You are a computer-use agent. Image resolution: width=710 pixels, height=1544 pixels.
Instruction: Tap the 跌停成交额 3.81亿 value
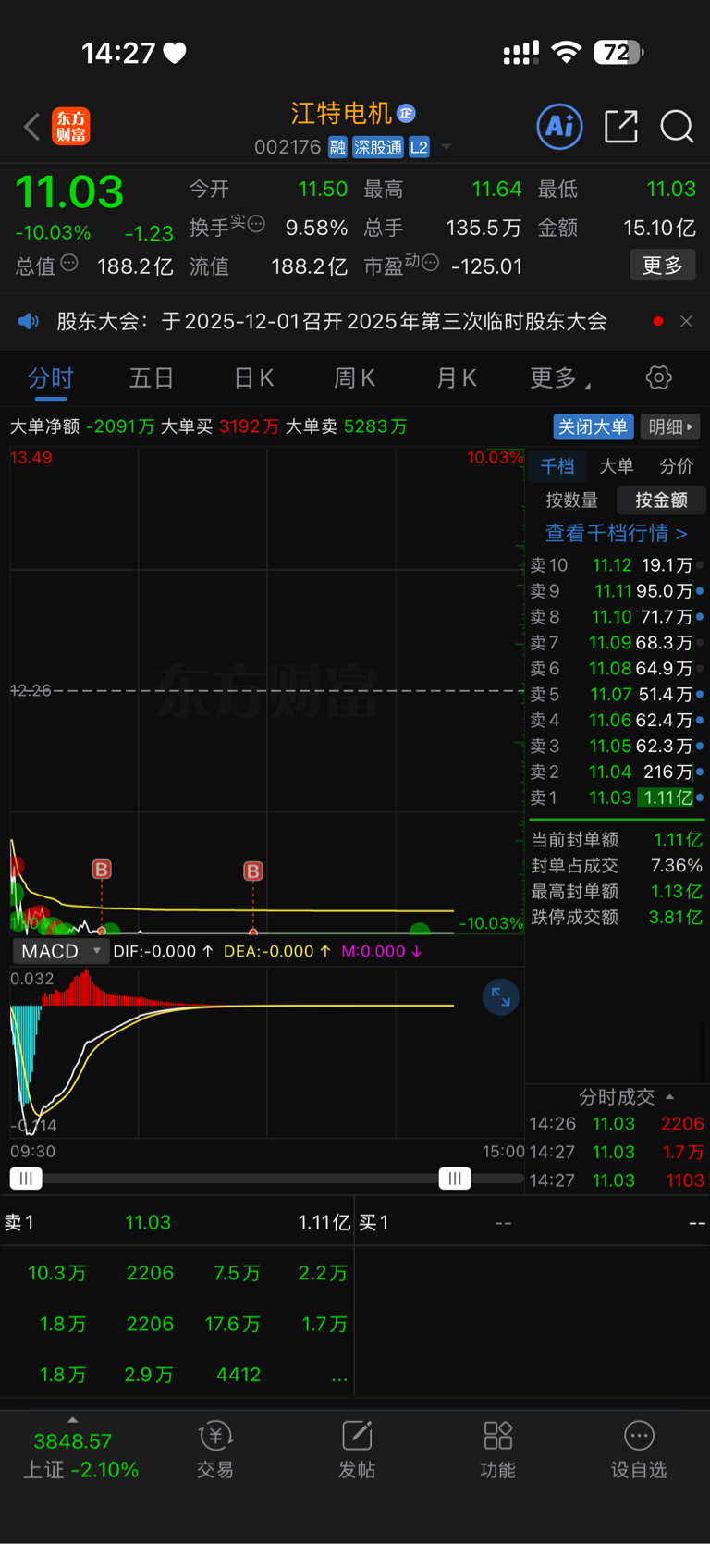pyautogui.click(x=676, y=918)
